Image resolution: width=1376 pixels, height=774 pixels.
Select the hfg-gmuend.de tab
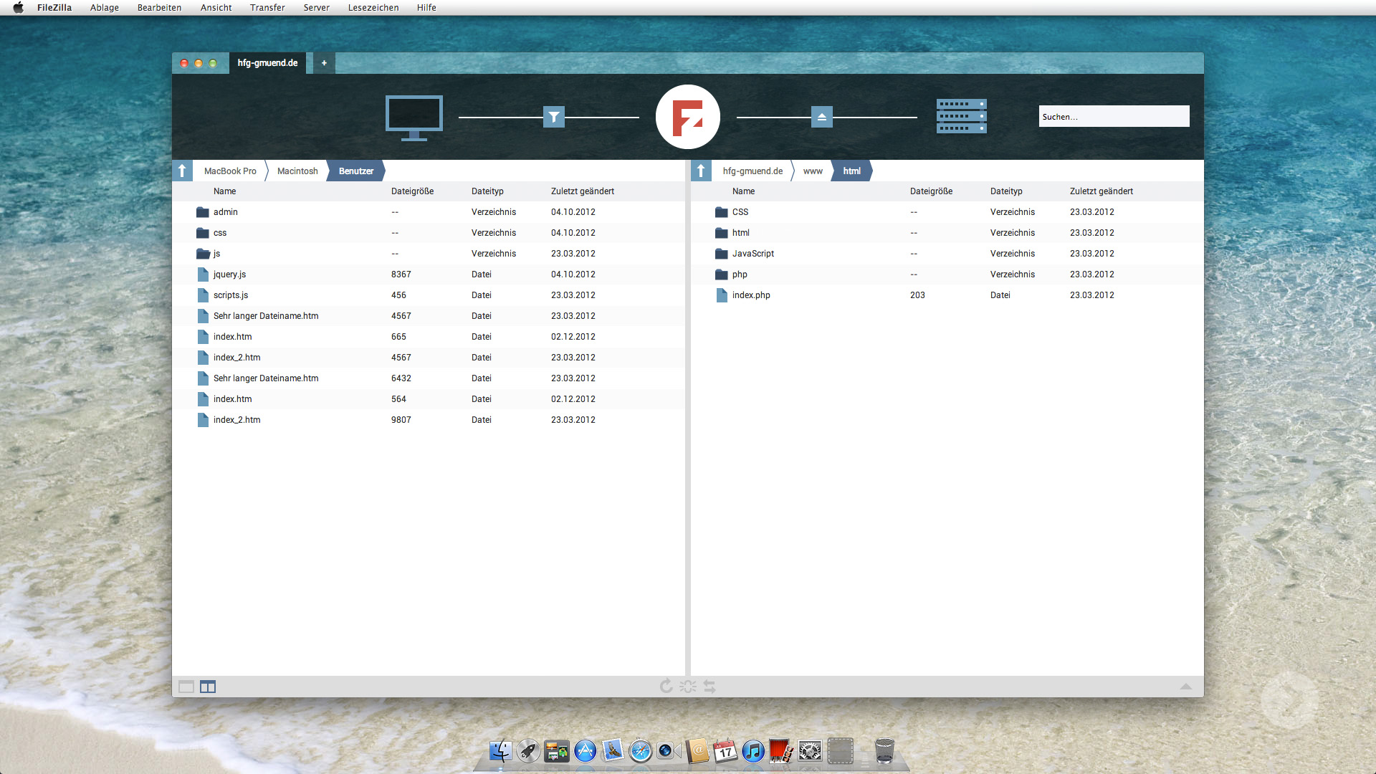(x=267, y=63)
